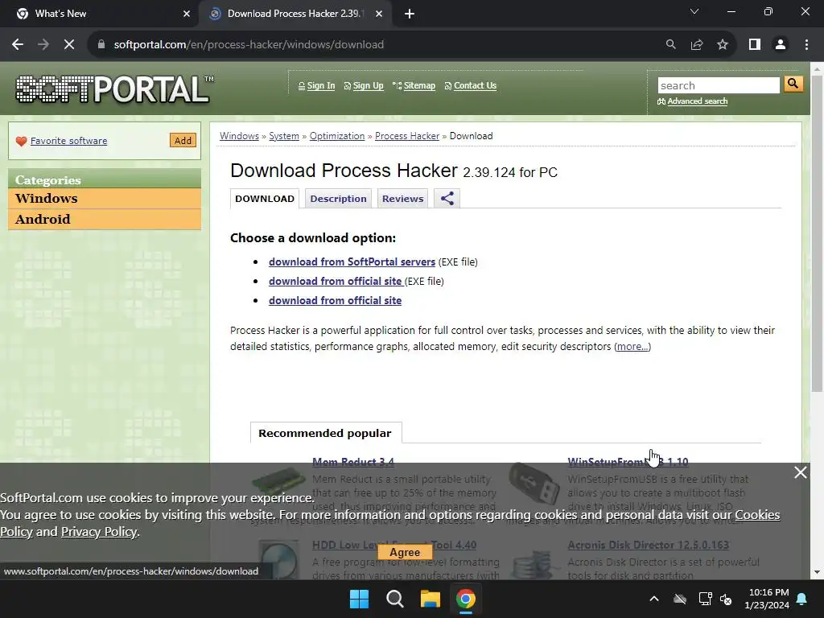
Task: Open Windows taskbar Search
Action: pyautogui.click(x=395, y=599)
